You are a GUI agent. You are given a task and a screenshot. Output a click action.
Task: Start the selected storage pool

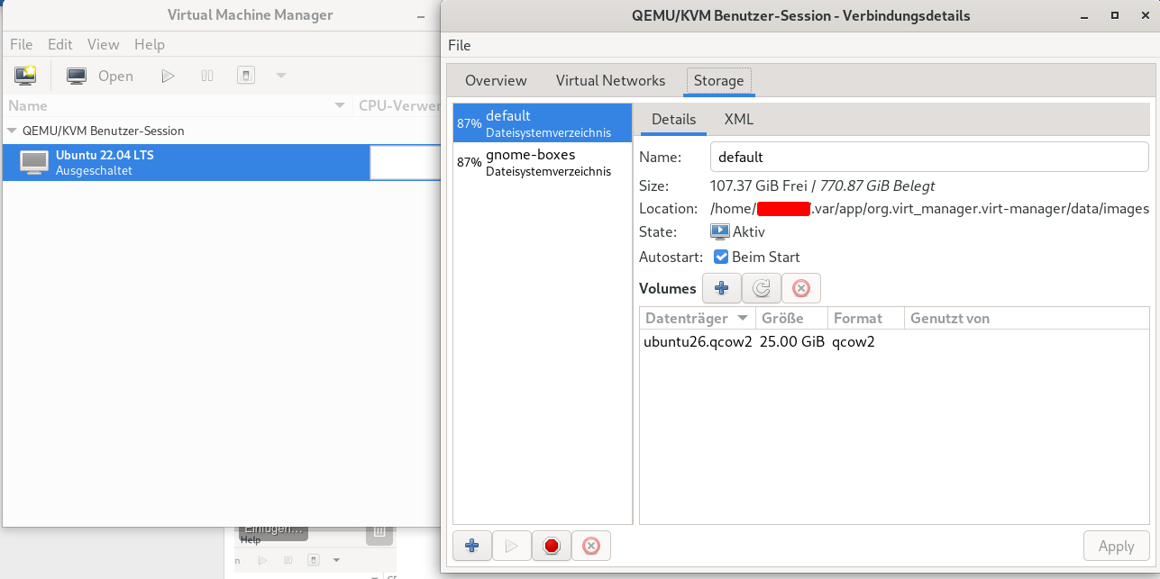point(511,546)
